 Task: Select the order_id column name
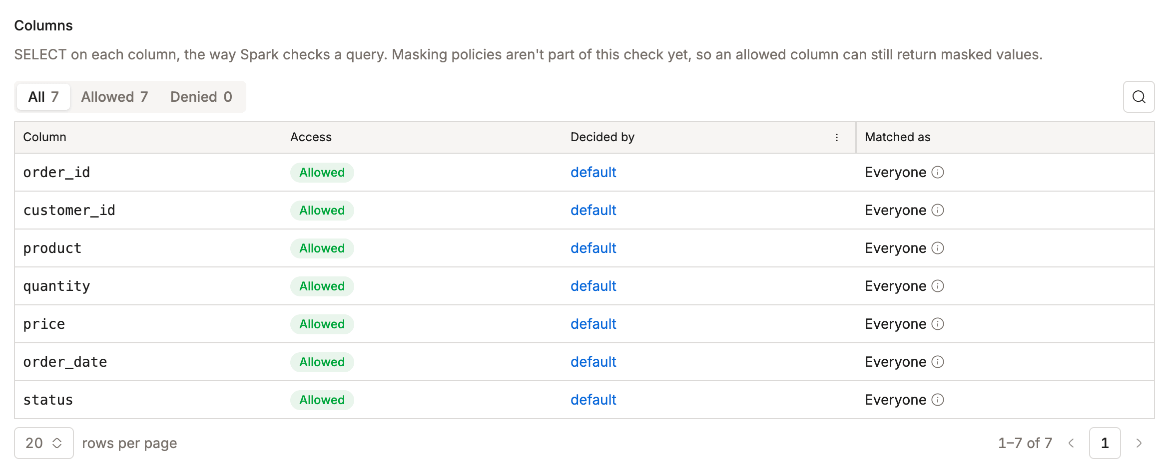click(56, 173)
